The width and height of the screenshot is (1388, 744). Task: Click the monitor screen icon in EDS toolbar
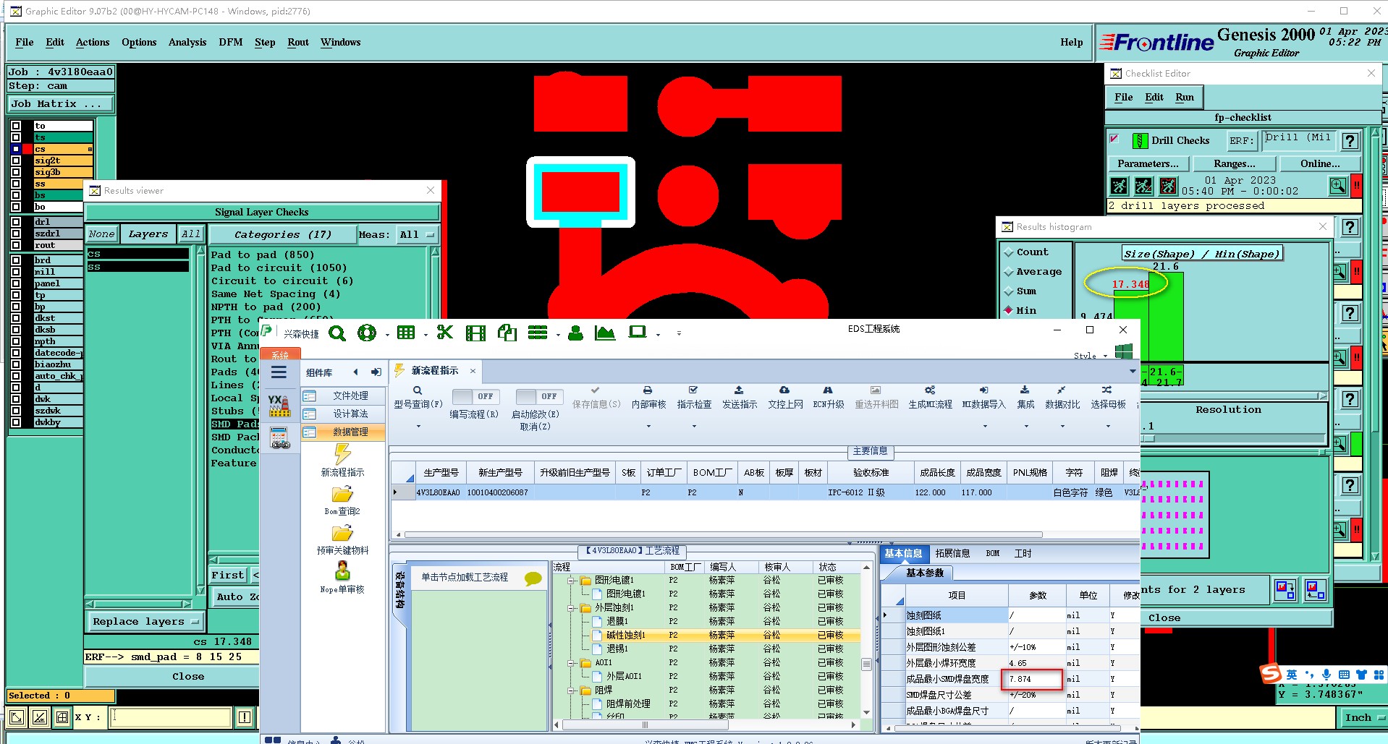coord(637,332)
